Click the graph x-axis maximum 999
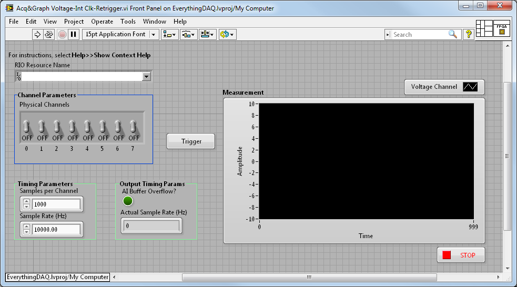Image resolution: width=517 pixels, height=287 pixels. pyautogui.click(x=473, y=227)
